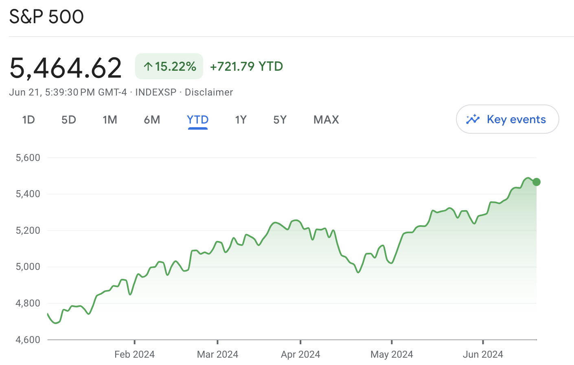This screenshot has height=365, width=574.
Task: Select the 5D range tab
Action: coord(69,119)
